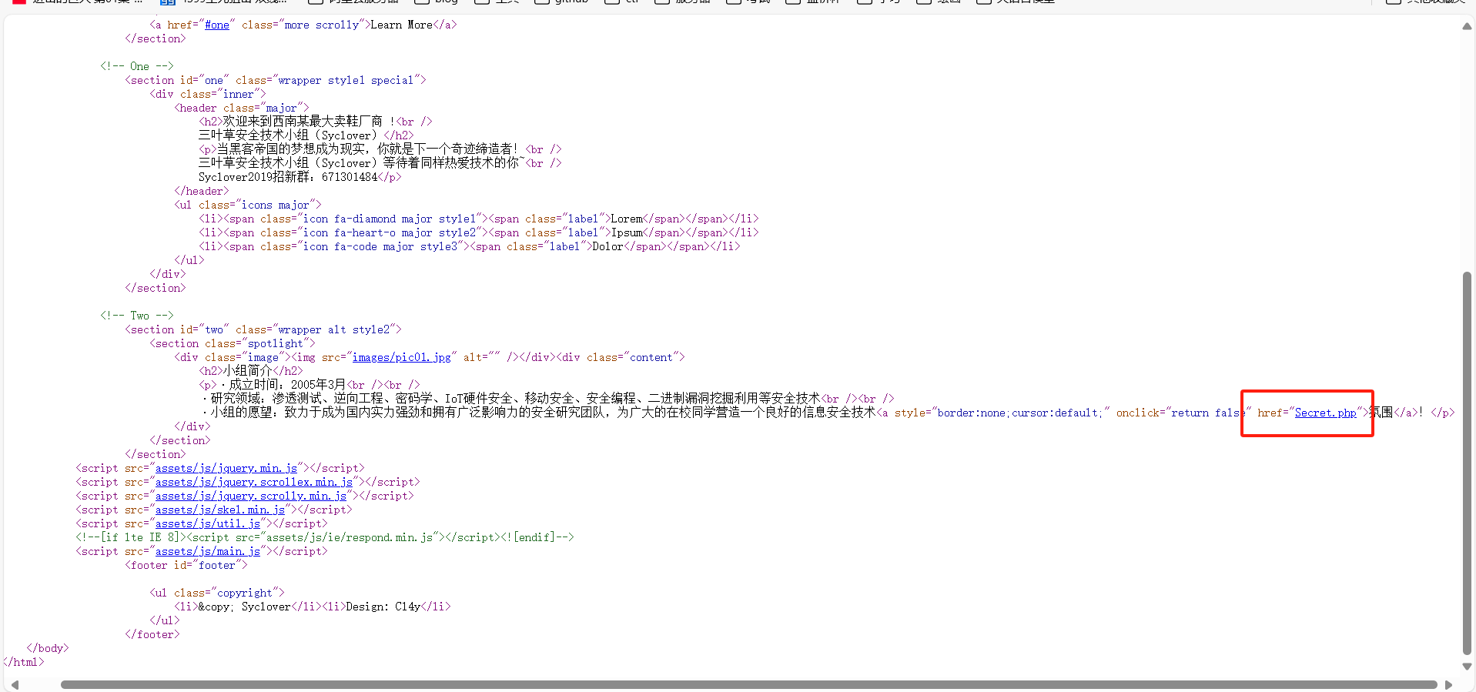
Task: Click the closing </footer> tag
Action: click(152, 634)
